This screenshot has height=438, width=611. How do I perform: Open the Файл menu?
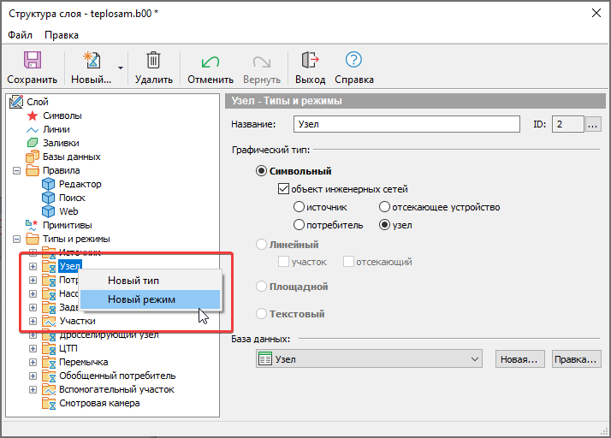click(x=20, y=35)
